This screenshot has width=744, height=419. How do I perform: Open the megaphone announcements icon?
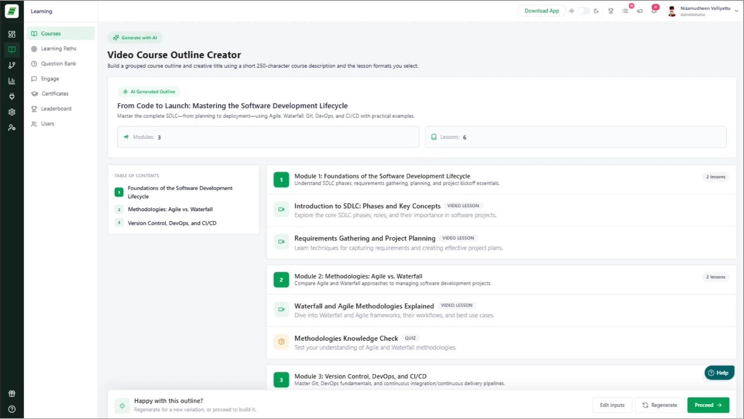point(640,11)
